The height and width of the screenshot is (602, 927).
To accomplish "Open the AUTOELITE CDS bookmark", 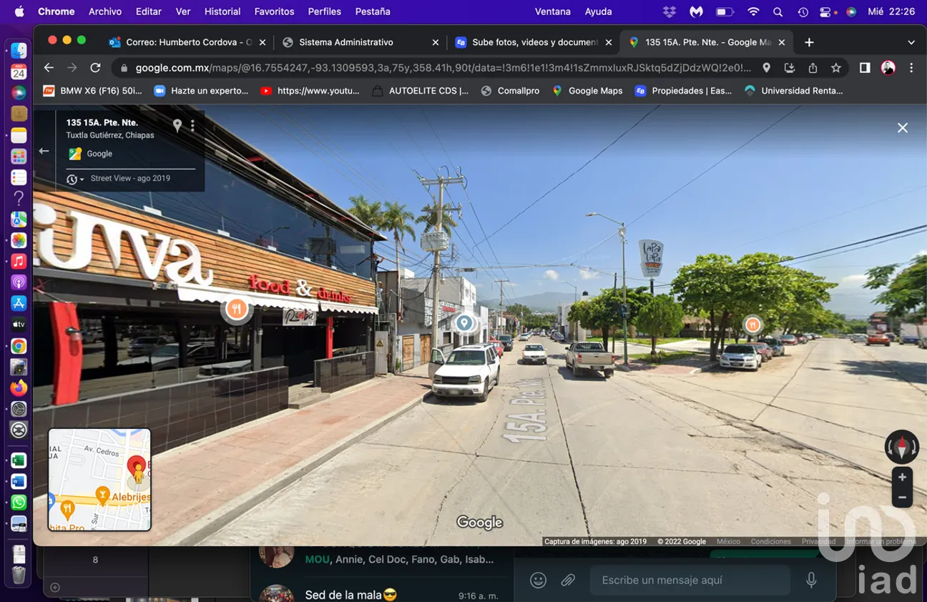I will (421, 91).
